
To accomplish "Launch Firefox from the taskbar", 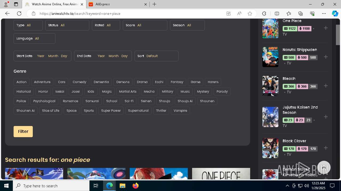I will point(135,186).
